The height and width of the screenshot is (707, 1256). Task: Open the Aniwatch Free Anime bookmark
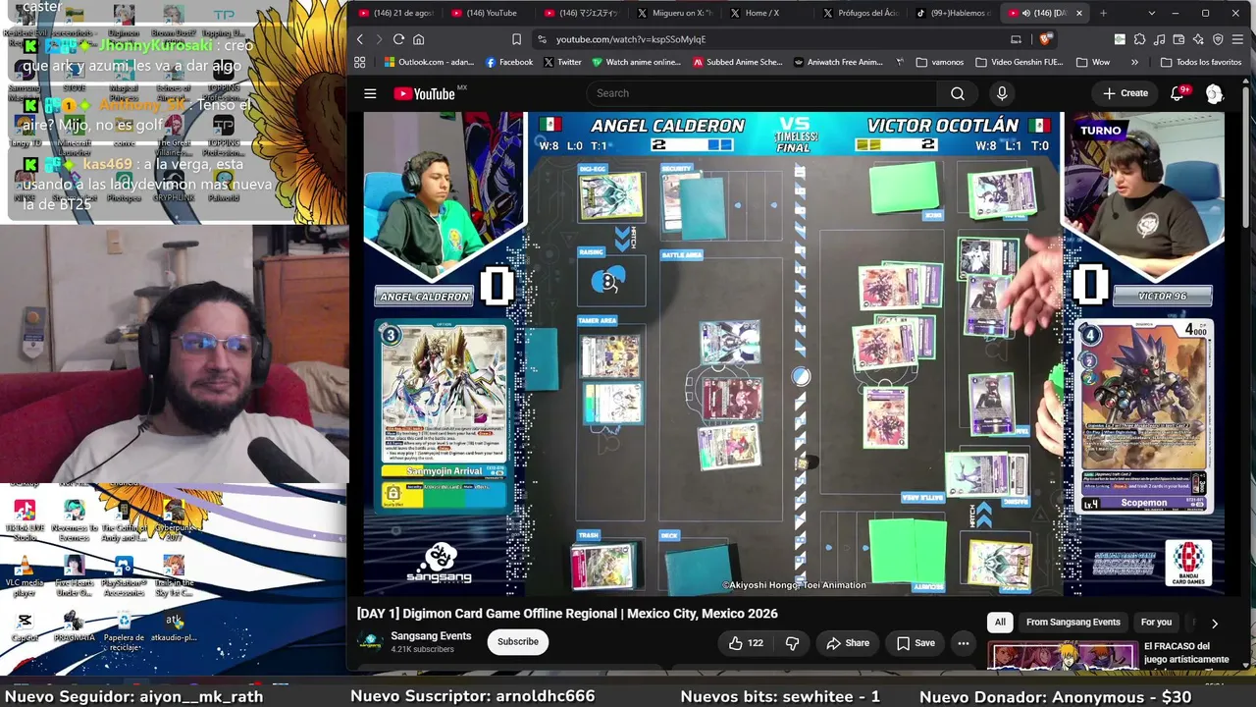839,62
